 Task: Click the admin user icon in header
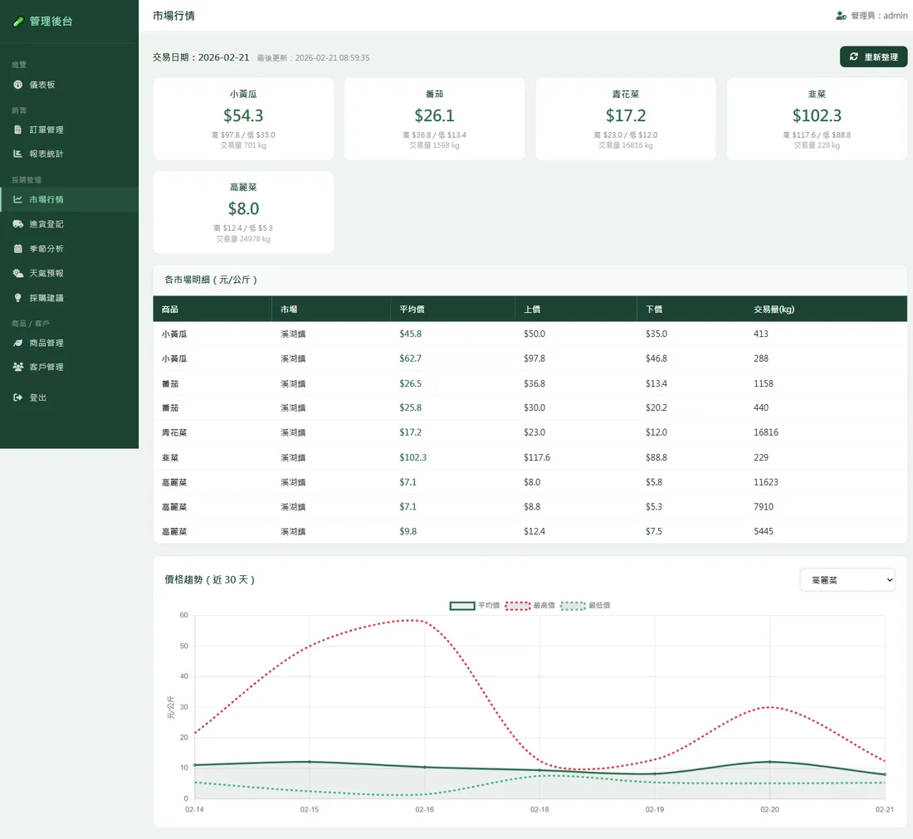click(841, 16)
